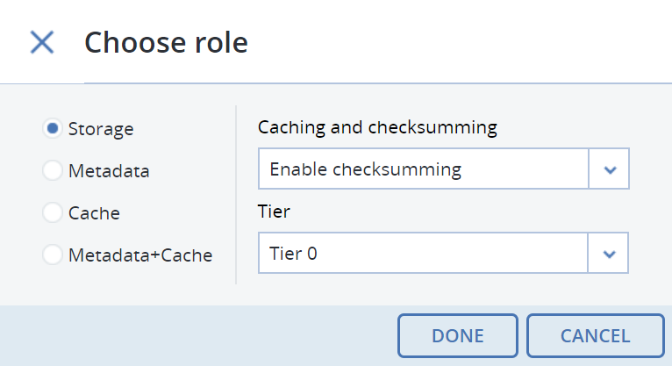Viewport: 672px width, 366px height.
Task: Expand the Caching and checksumming dropdown arrow
Action: pos(610,169)
